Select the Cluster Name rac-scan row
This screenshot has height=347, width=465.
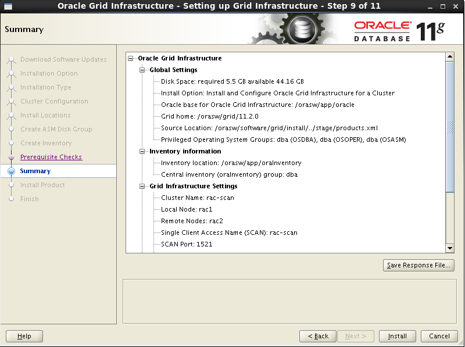click(198, 198)
